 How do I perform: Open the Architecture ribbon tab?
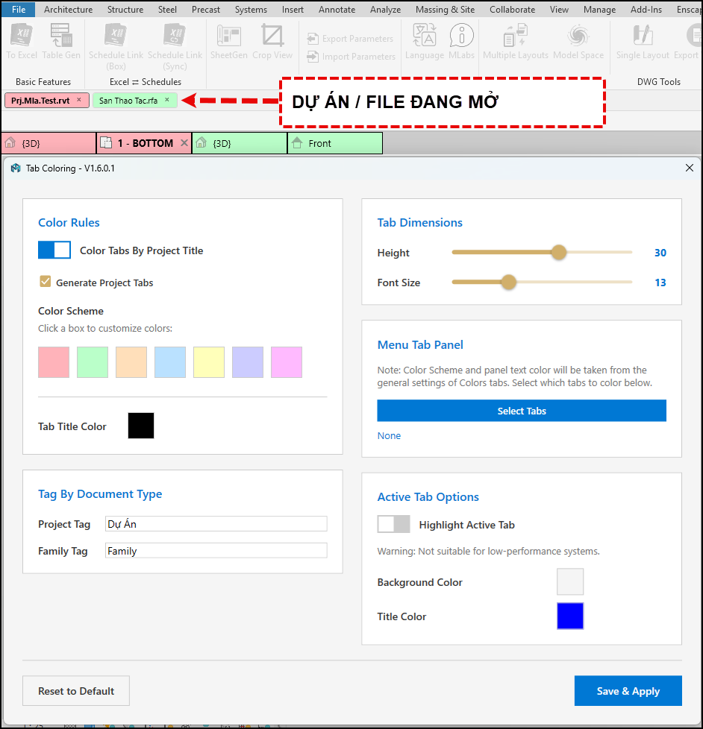(68, 9)
